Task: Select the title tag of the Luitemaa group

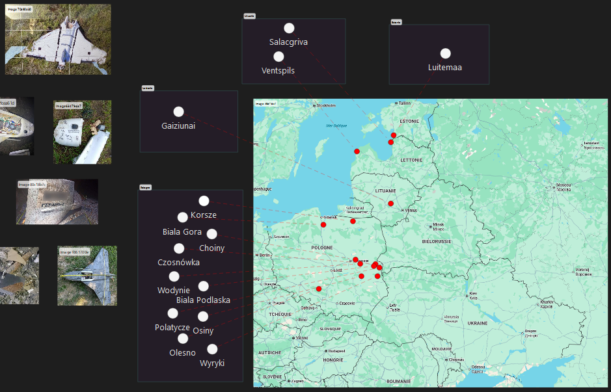Action: click(x=396, y=22)
